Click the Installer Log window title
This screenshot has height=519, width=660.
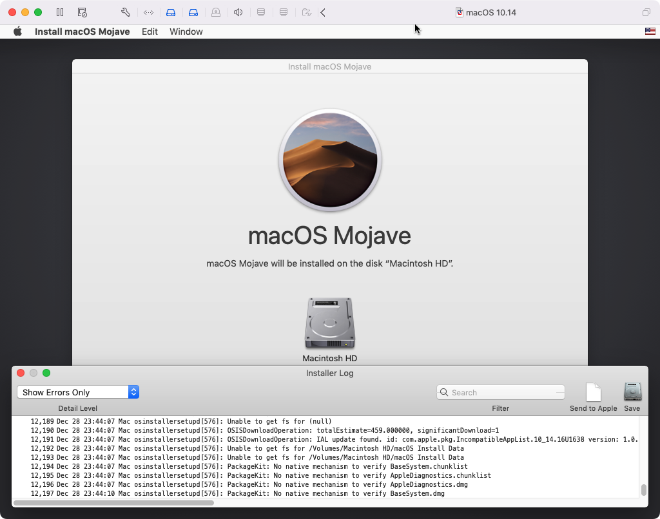[329, 373]
